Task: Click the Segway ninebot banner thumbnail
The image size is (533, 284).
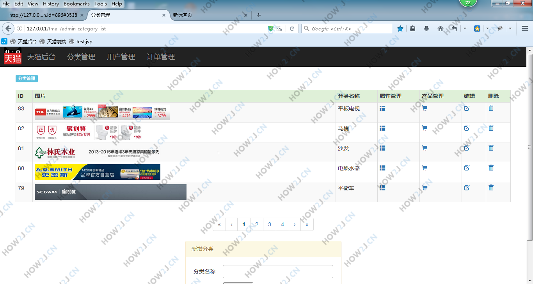Action: tap(110, 192)
